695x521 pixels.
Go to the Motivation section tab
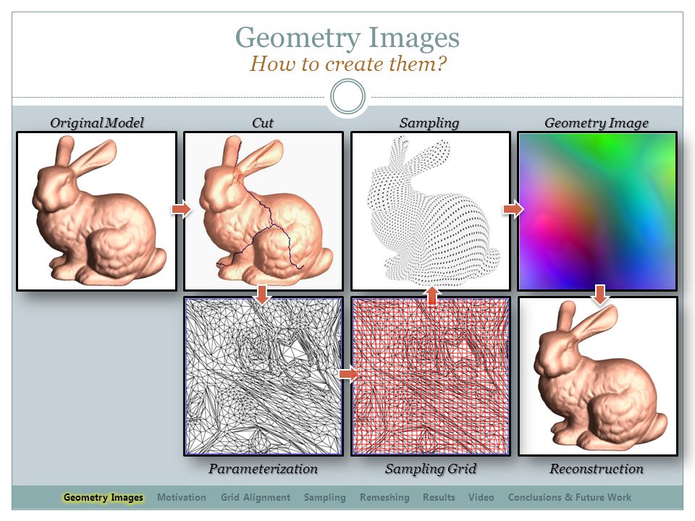point(182,498)
